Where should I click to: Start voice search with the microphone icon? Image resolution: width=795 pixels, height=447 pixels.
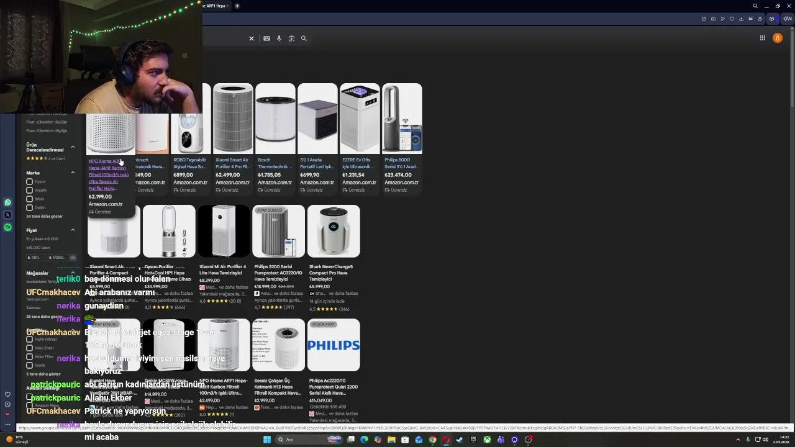[x=279, y=38]
